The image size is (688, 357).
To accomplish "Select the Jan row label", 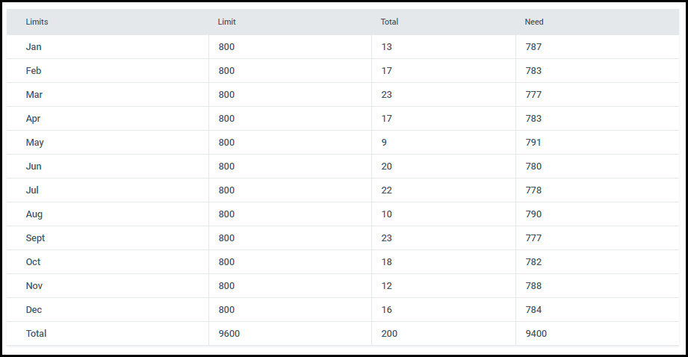I will click(x=34, y=47).
